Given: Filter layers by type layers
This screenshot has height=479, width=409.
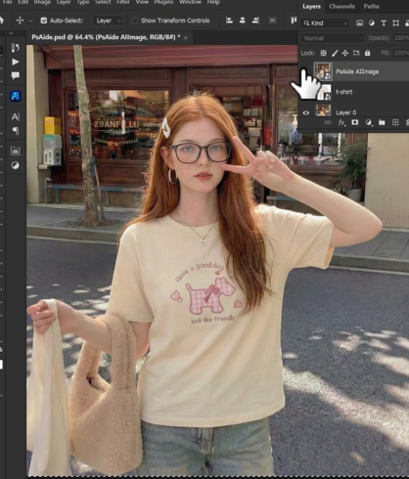Looking at the screenshot, I should click(x=384, y=23).
